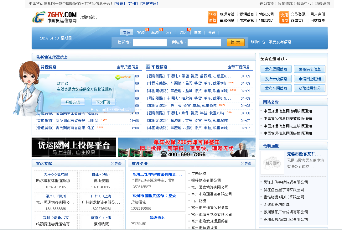This screenshot has height=230, width=342.
Task: Open 用户注册 in header navigation
Action: point(317,14)
